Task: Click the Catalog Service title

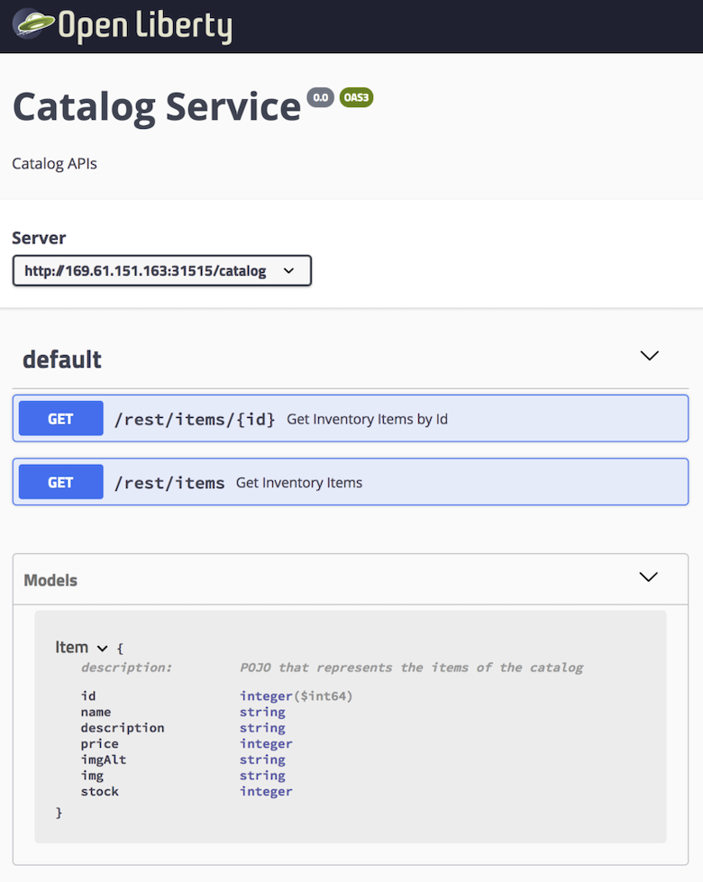Action: pyautogui.click(x=156, y=106)
